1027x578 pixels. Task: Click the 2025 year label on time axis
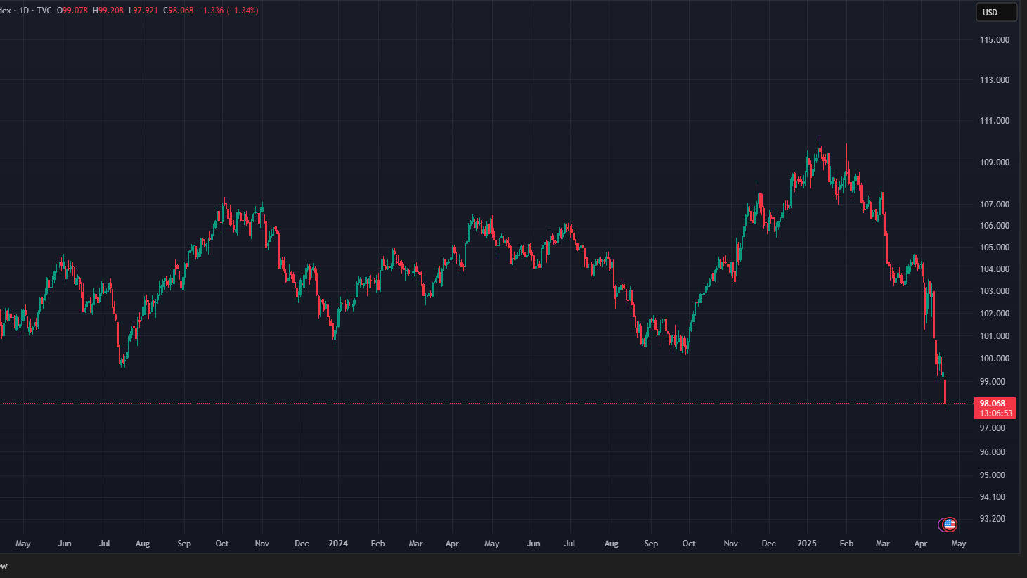coord(807,544)
